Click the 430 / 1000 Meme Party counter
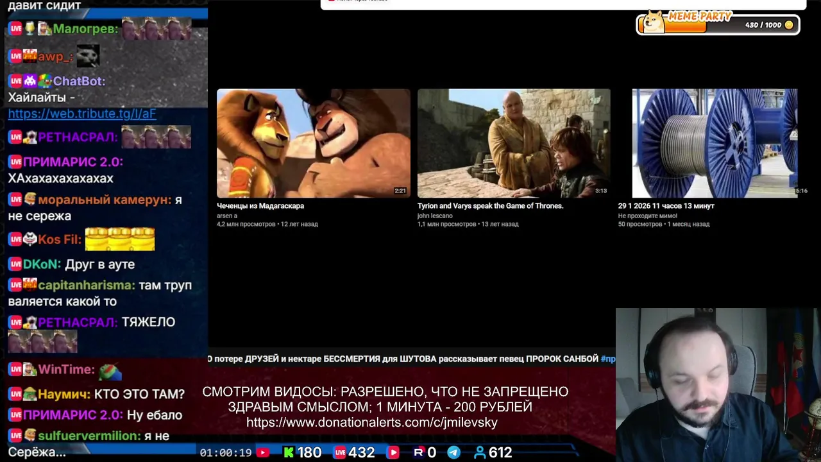 pos(763,25)
